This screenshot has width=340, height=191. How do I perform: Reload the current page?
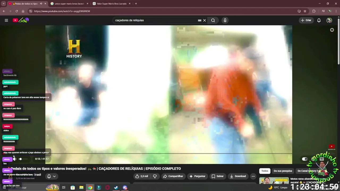point(16,11)
